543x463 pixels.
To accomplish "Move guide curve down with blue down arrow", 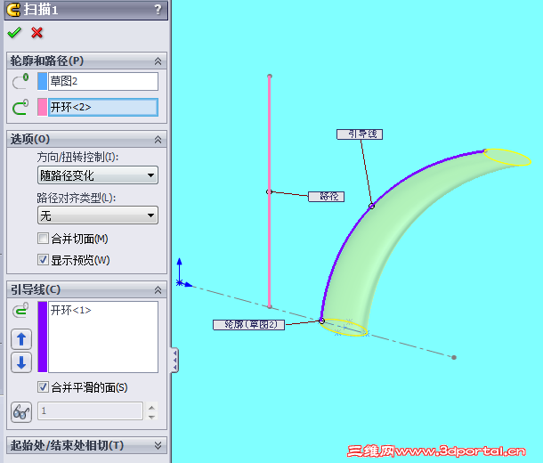I will click(x=21, y=362).
